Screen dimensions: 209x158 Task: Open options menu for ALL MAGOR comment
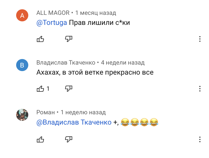pos(200,39)
